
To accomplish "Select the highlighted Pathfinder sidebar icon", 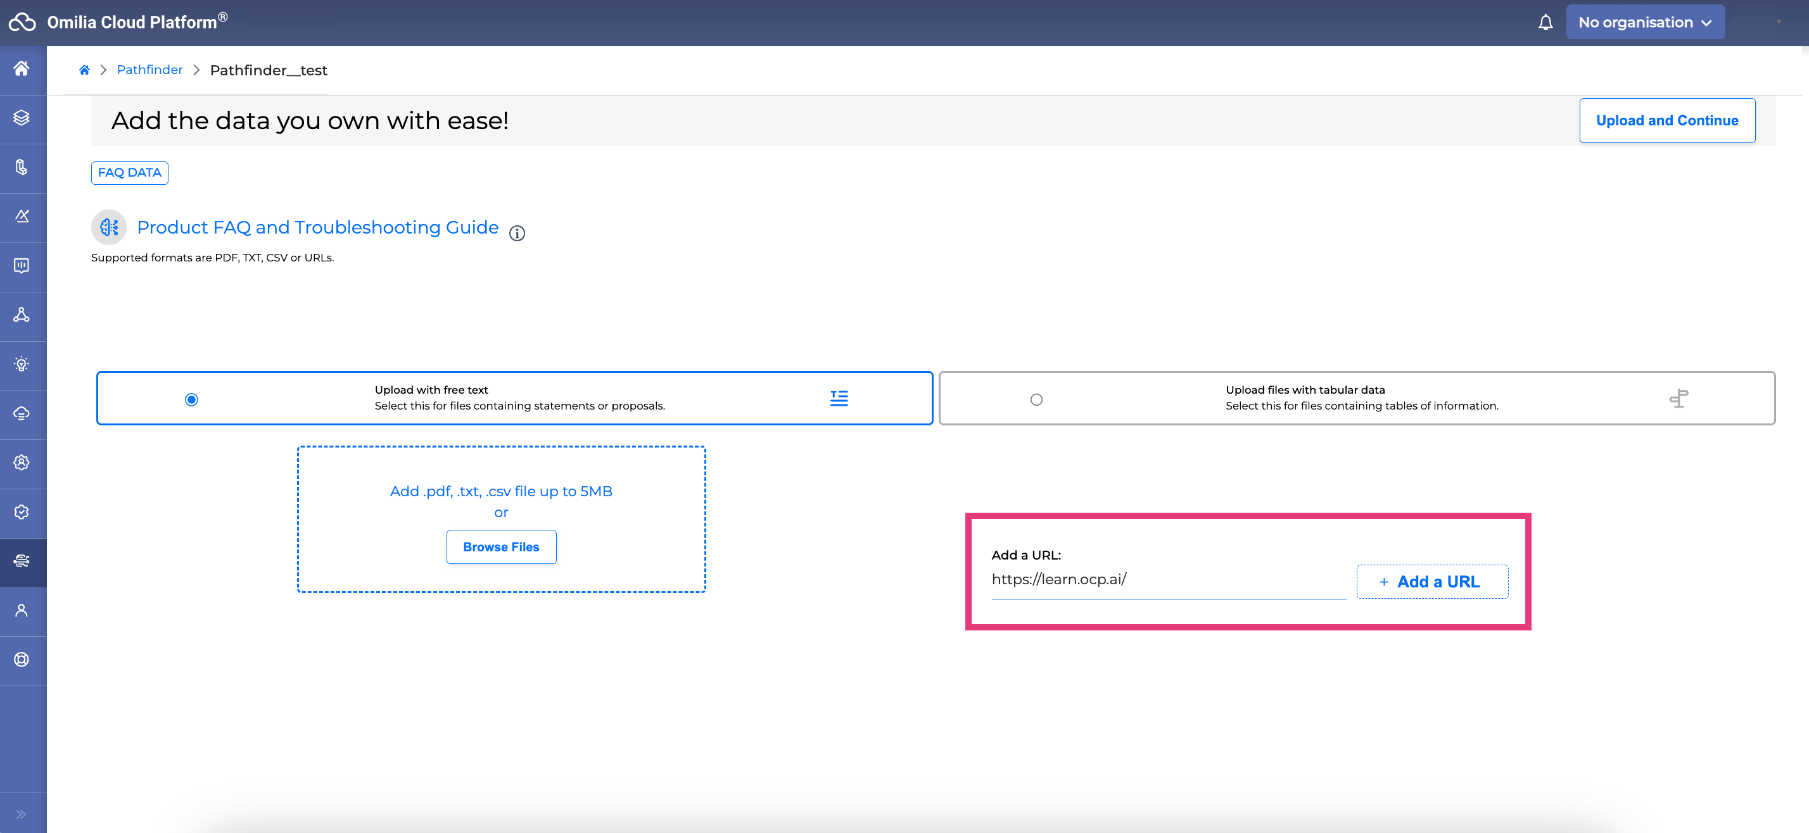I will click(22, 561).
